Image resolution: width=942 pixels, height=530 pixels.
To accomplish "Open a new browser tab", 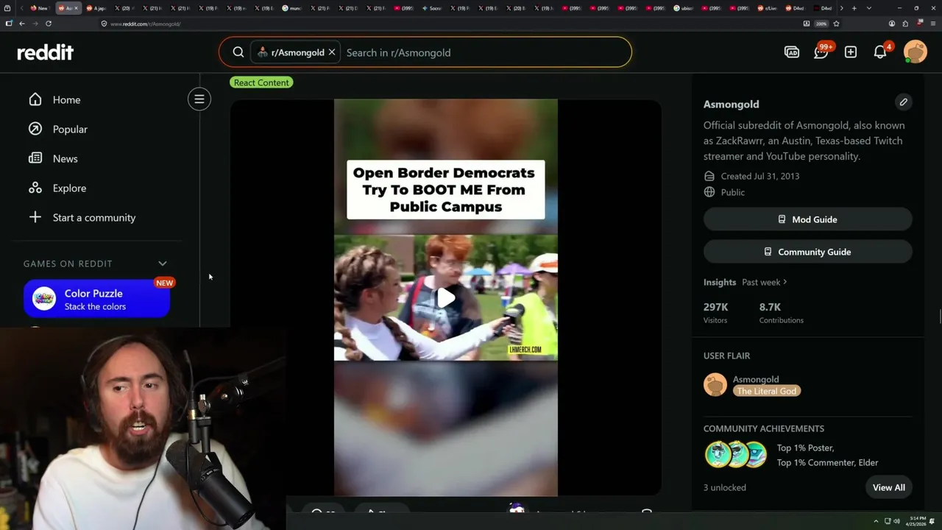I will [854, 8].
